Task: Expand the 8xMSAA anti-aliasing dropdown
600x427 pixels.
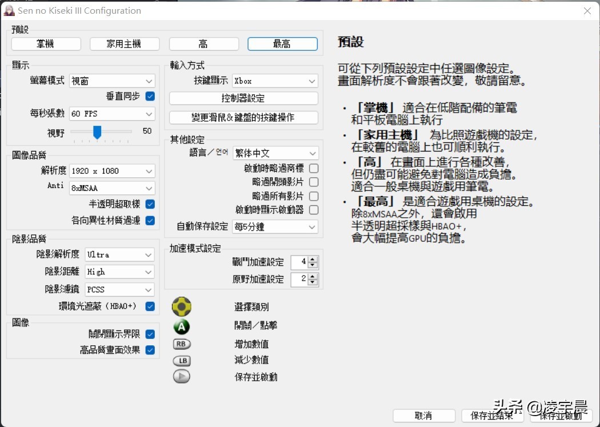Action: click(112, 187)
